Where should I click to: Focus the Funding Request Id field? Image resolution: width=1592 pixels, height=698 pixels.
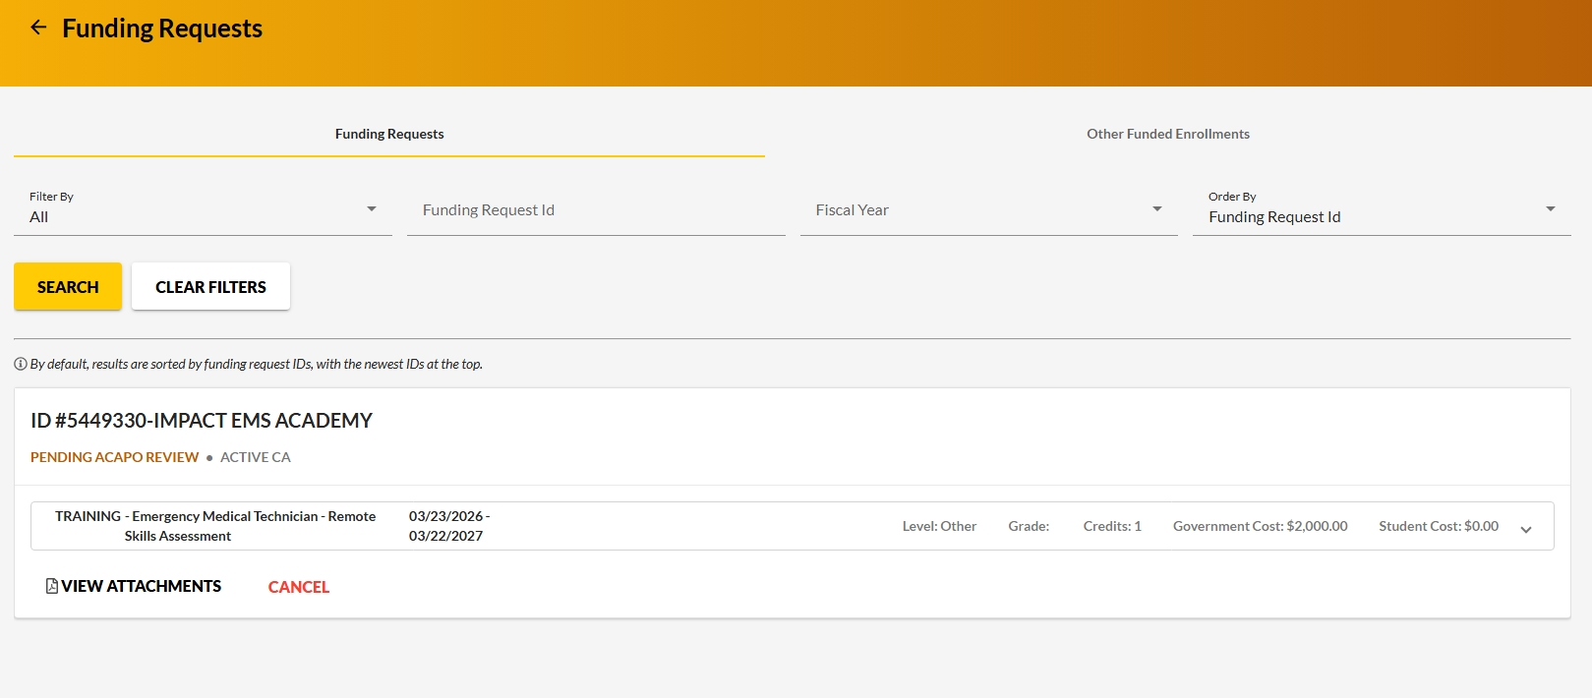click(596, 210)
